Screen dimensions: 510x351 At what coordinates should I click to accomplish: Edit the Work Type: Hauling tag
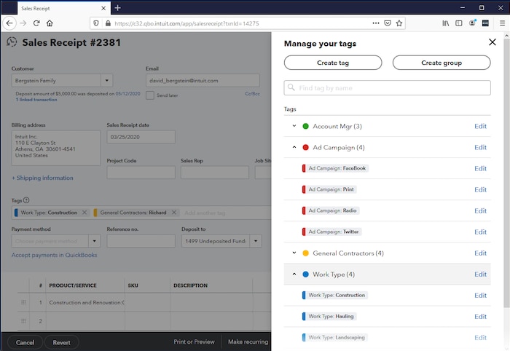pyautogui.click(x=480, y=316)
